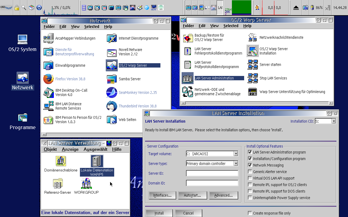The image size is (348, 217).
Task: Select Backup/Restore für OS/2 Warp Server icon
Action: [x=188, y=37]
